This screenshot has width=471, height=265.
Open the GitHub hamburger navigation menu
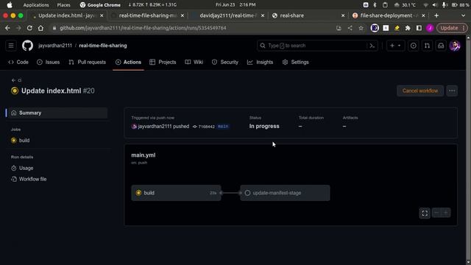11,46
